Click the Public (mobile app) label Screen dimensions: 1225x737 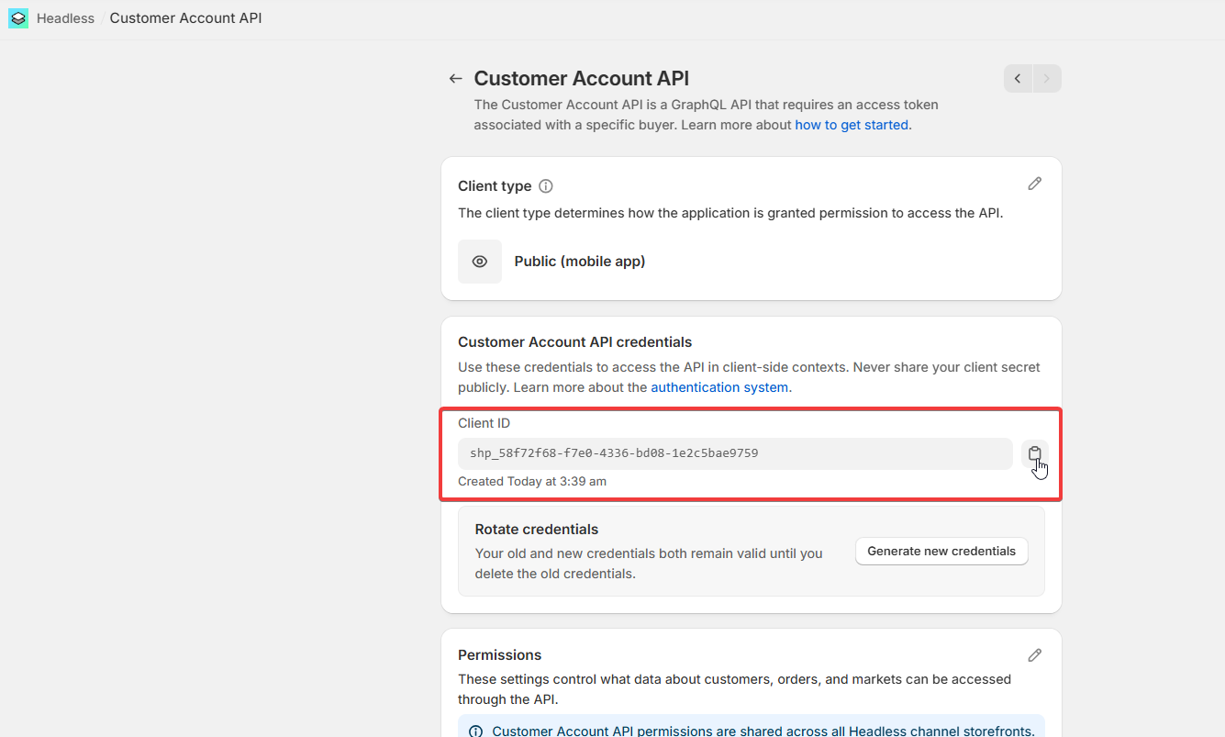point(580,262)
